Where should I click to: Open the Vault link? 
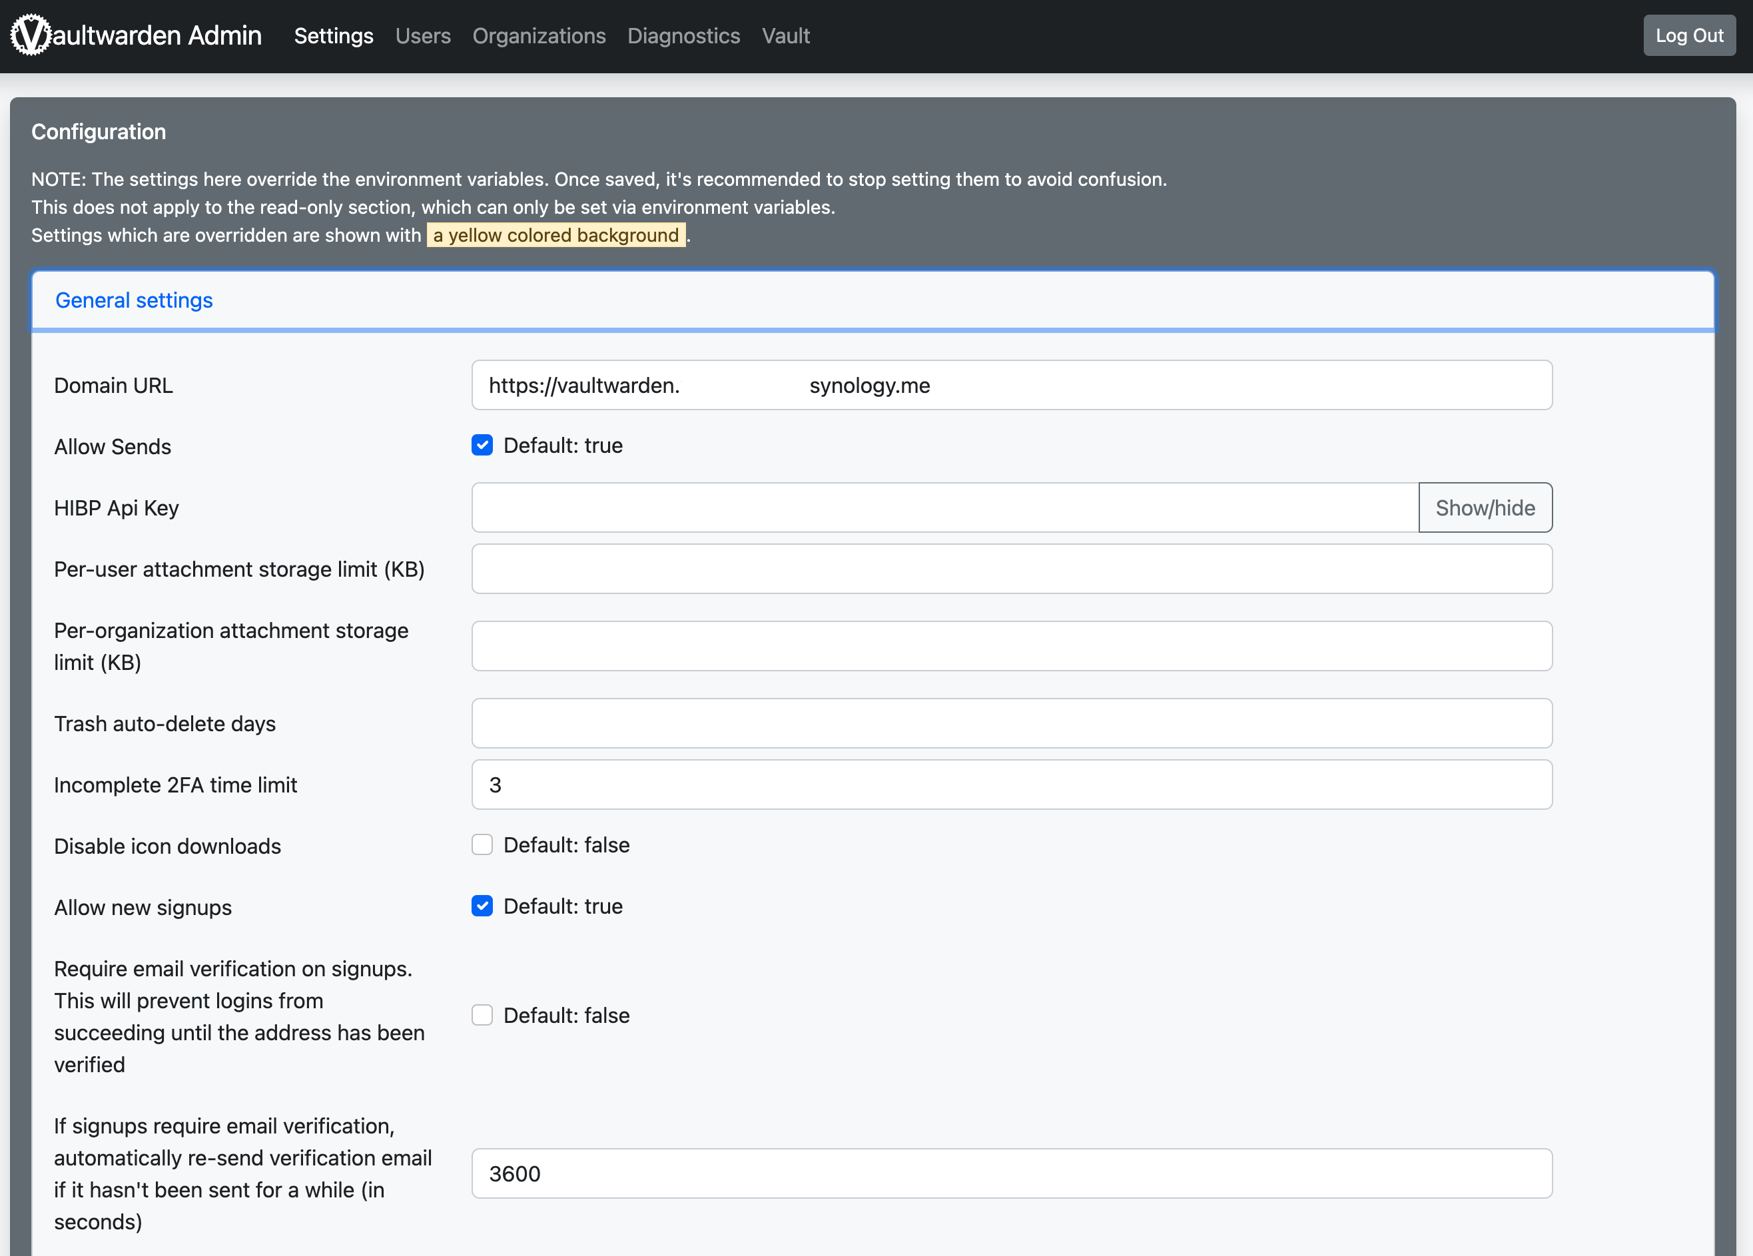785,35
